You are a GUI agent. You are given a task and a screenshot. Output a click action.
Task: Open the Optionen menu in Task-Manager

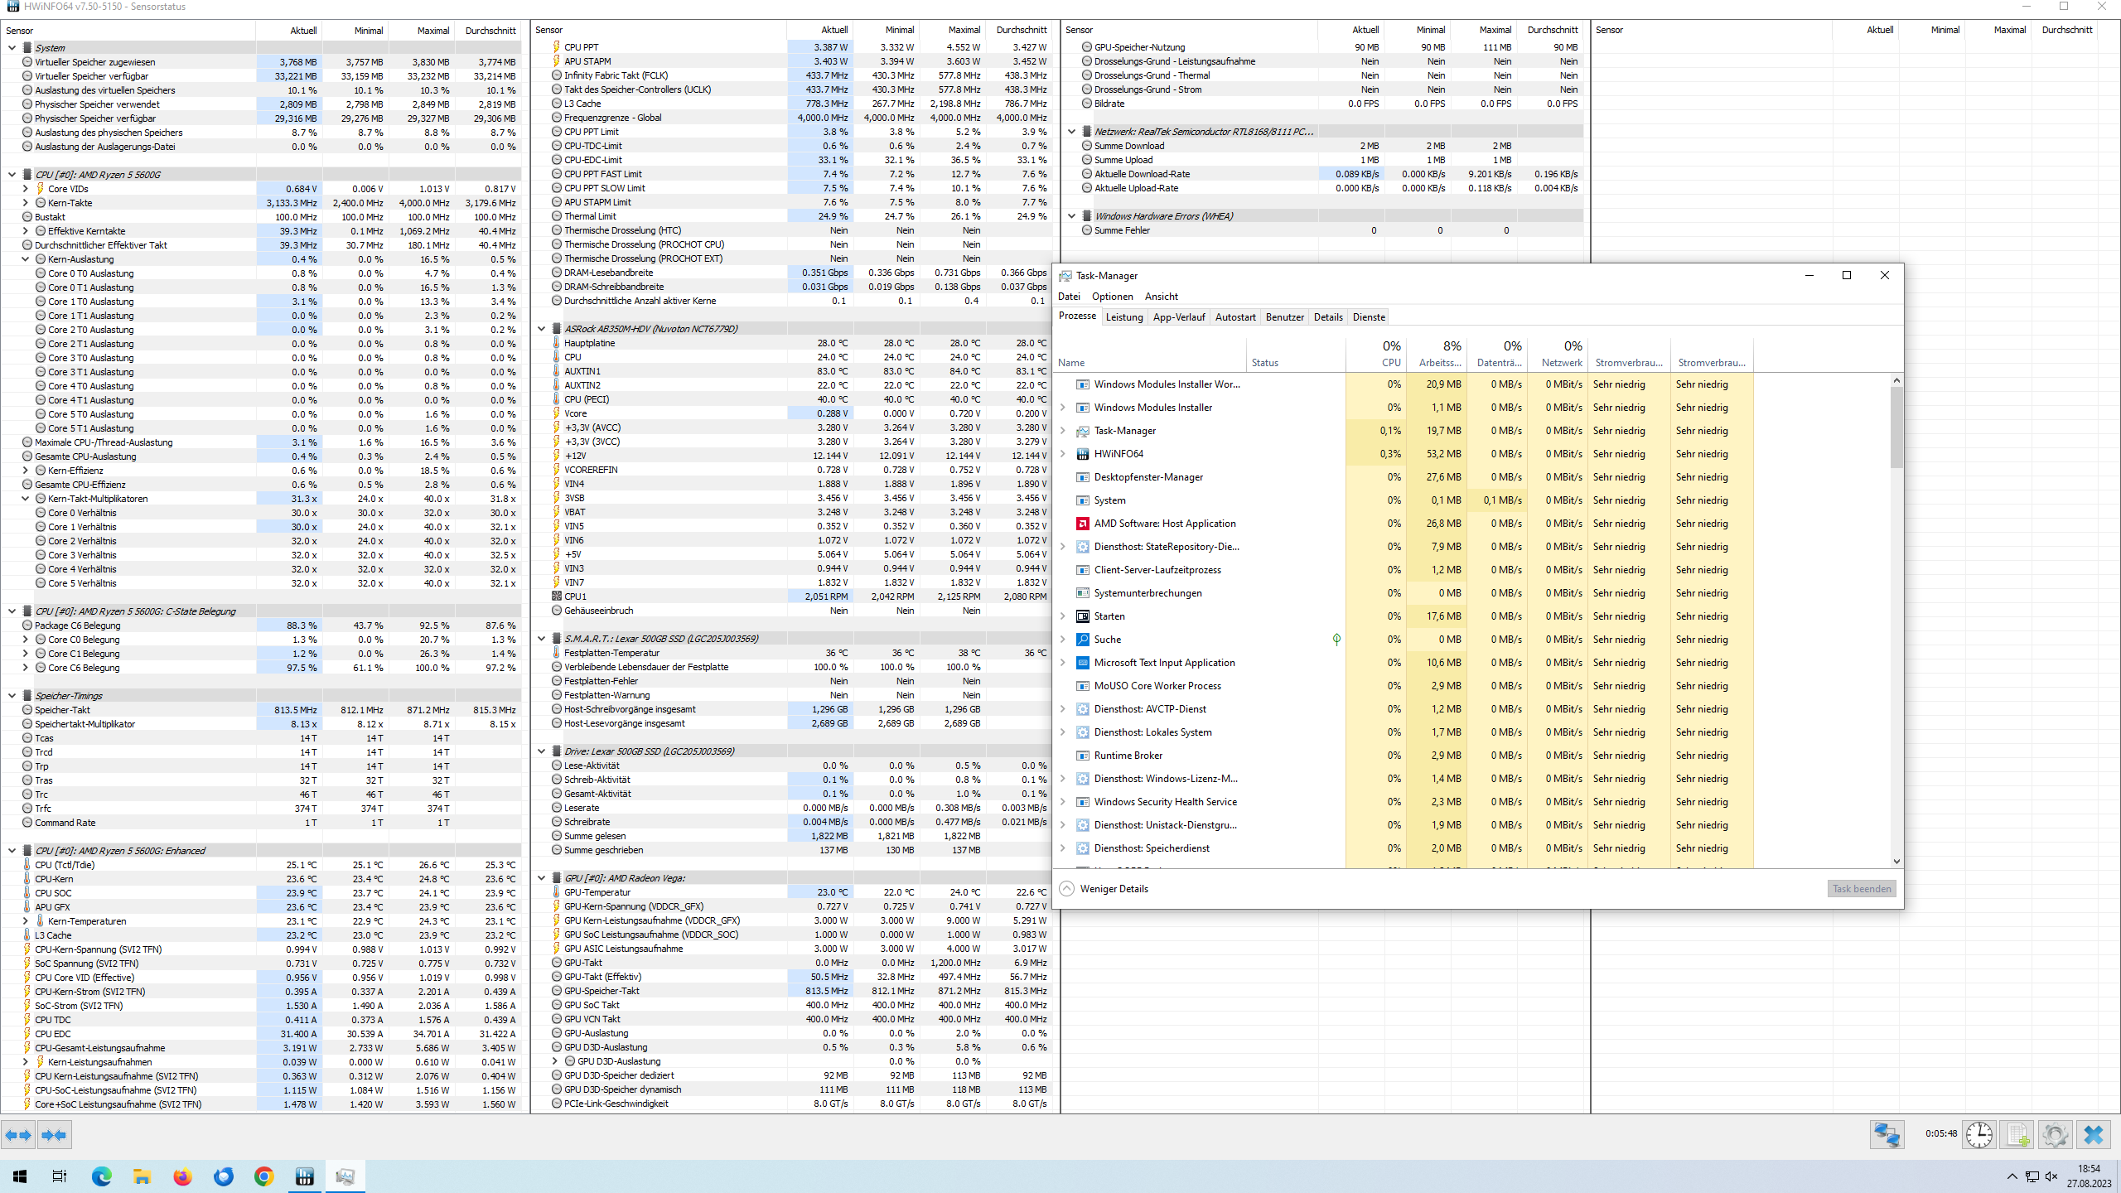pyautogui.click(x=1112, y=296)
